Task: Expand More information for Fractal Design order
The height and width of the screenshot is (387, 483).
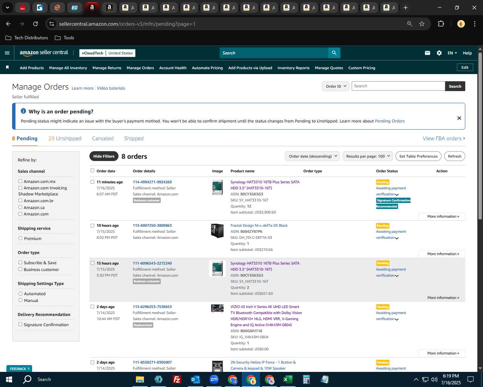Action: [x=443, y=254]
